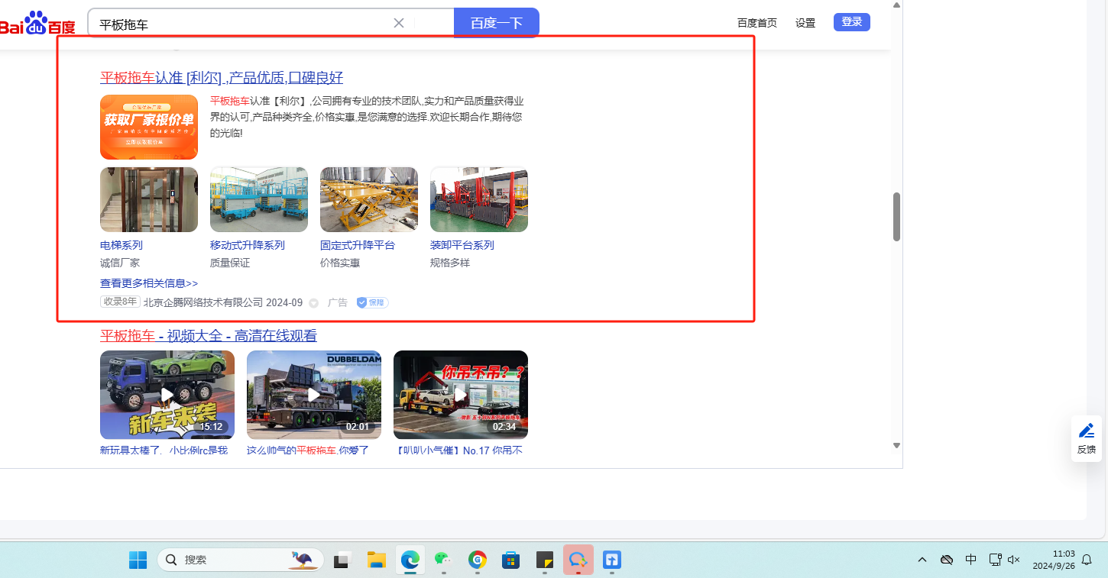Open the dropdown arrow beside 2024-09
This screenshot has width=1108, height=578.
[x=313, y=303]
